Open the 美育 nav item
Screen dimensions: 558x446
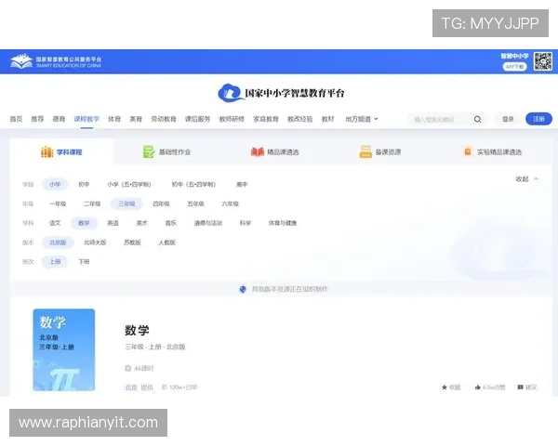pos(136,119)
